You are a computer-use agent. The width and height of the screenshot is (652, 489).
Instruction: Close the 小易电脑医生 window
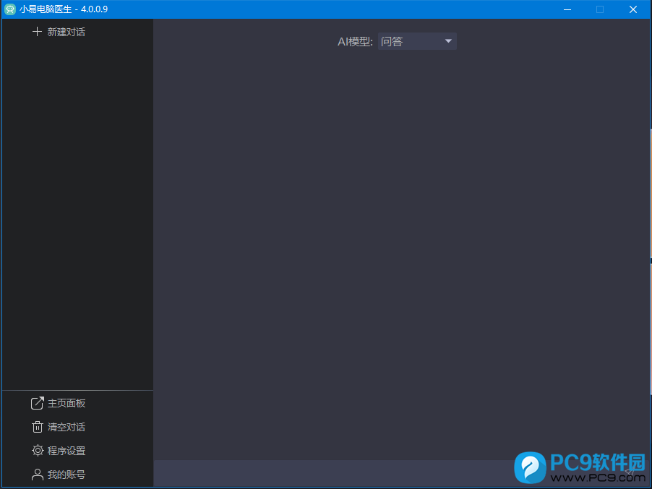(633, 9)
